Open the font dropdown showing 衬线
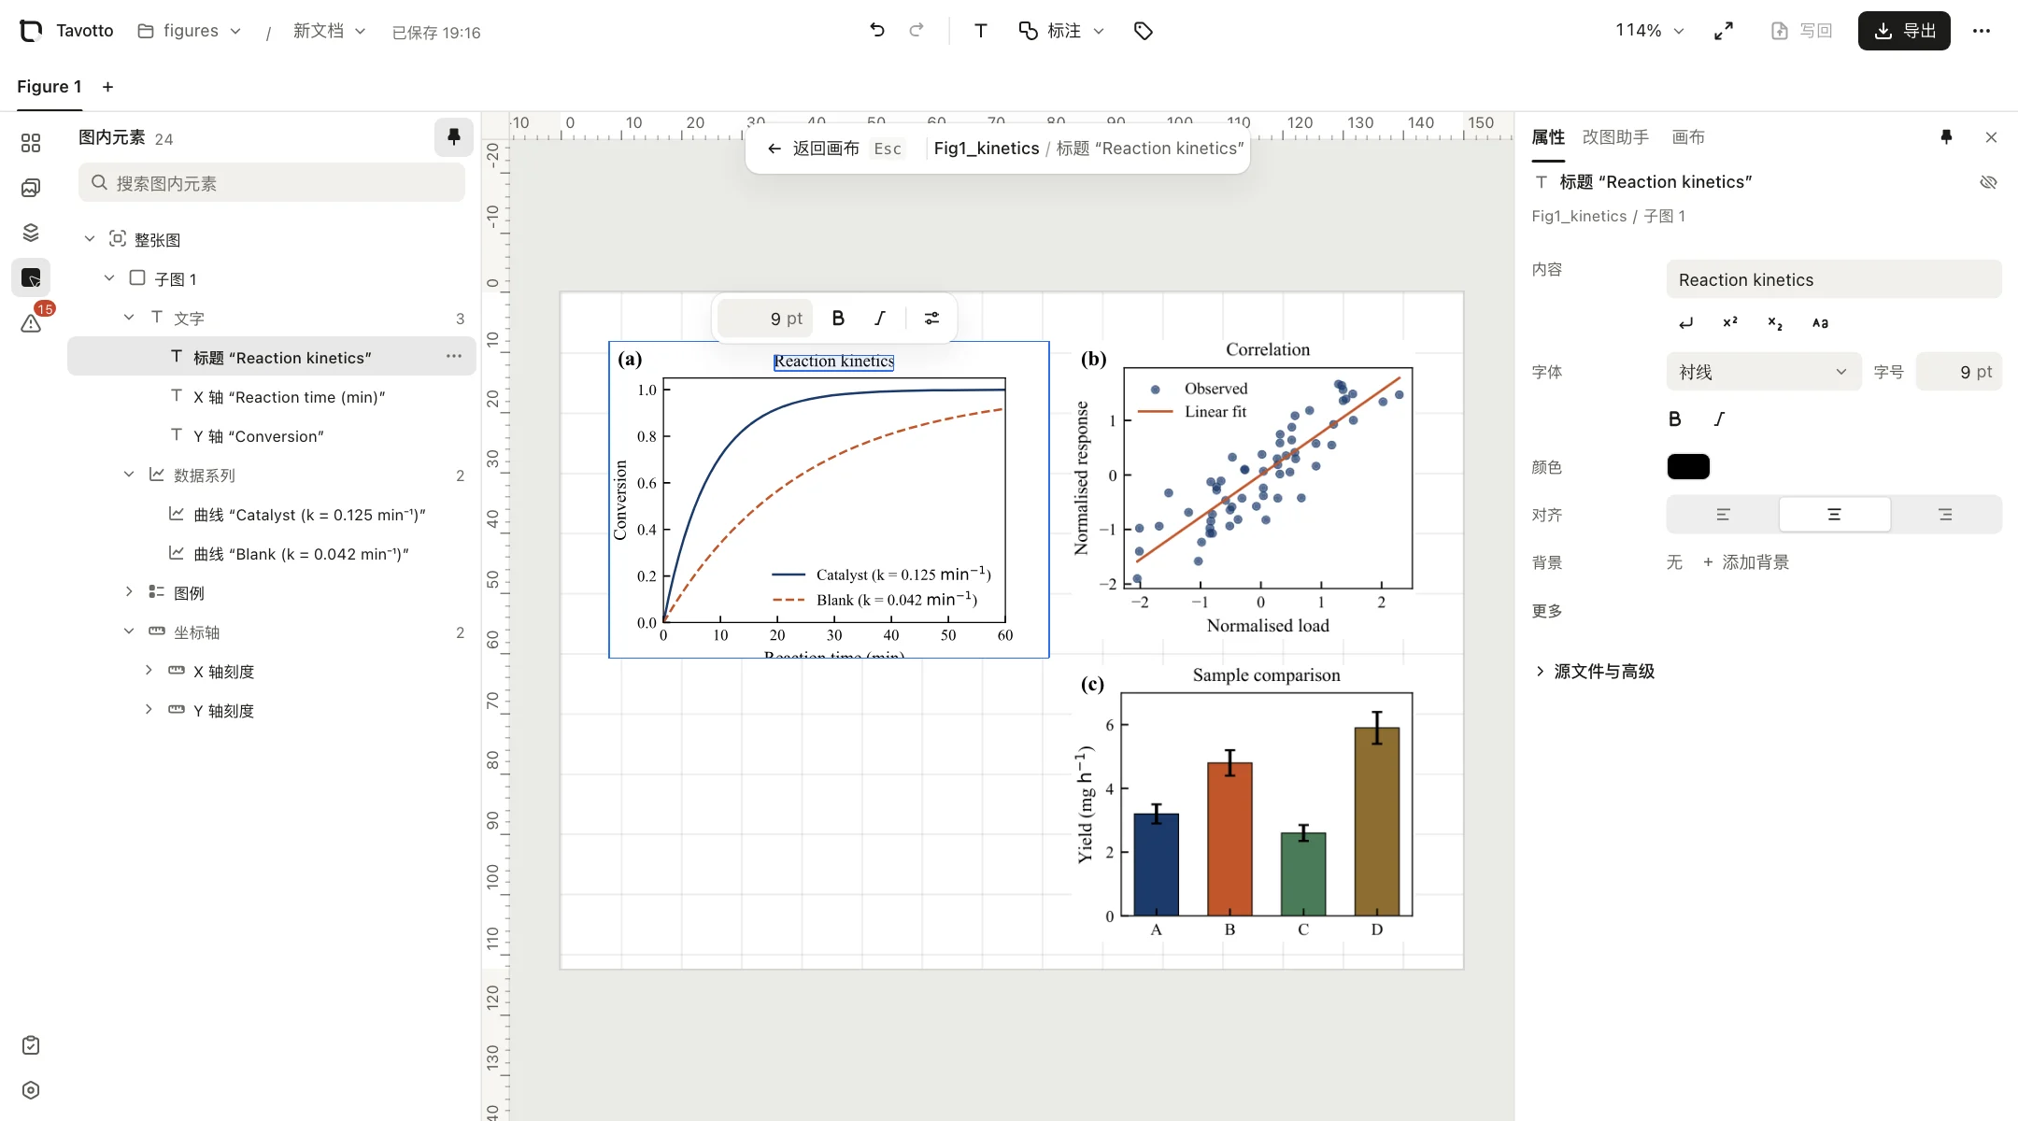This screenshot has height=1121, width=2018. [x=1764, y=372]
